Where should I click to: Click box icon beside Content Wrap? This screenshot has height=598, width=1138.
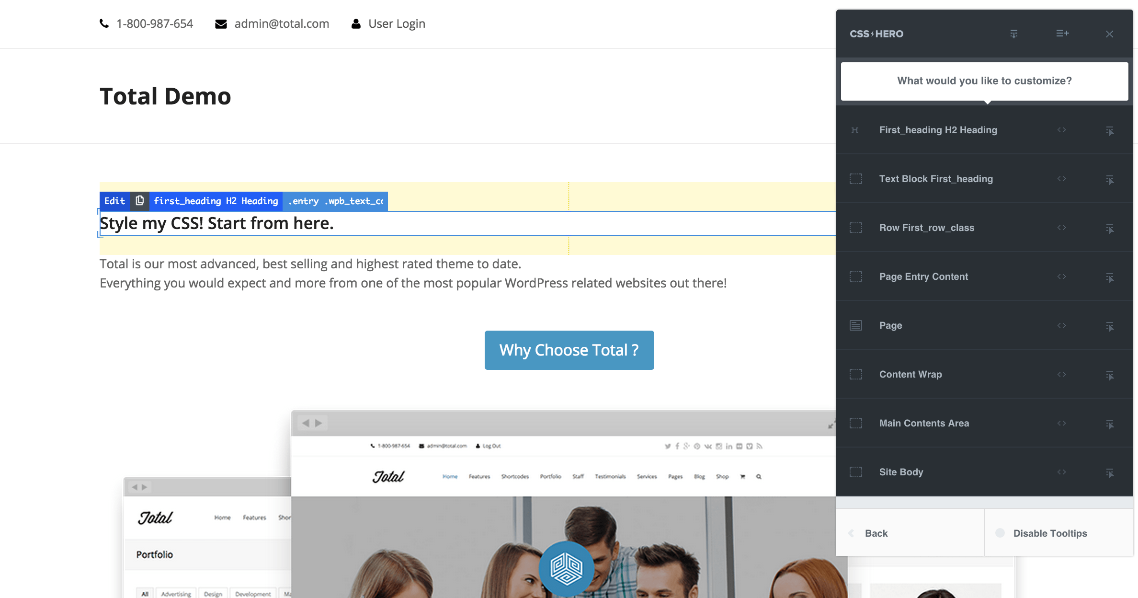click(x=856, y=374)
